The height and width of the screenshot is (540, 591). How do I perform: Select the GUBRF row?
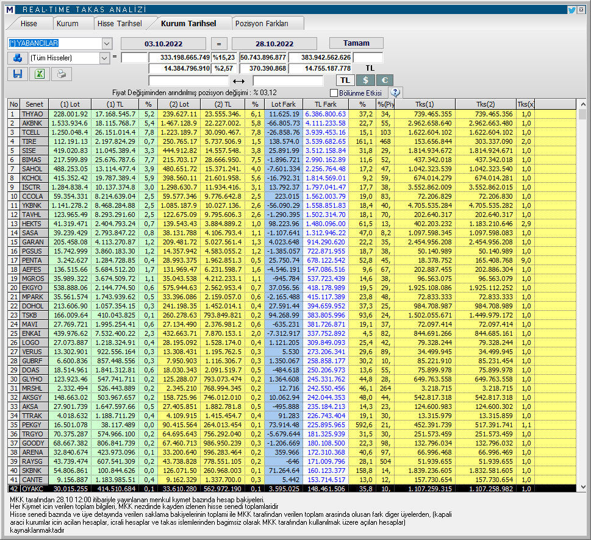click(292, 361)
